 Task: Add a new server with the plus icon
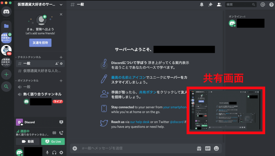pyautogui.click(x=6, y=74)
